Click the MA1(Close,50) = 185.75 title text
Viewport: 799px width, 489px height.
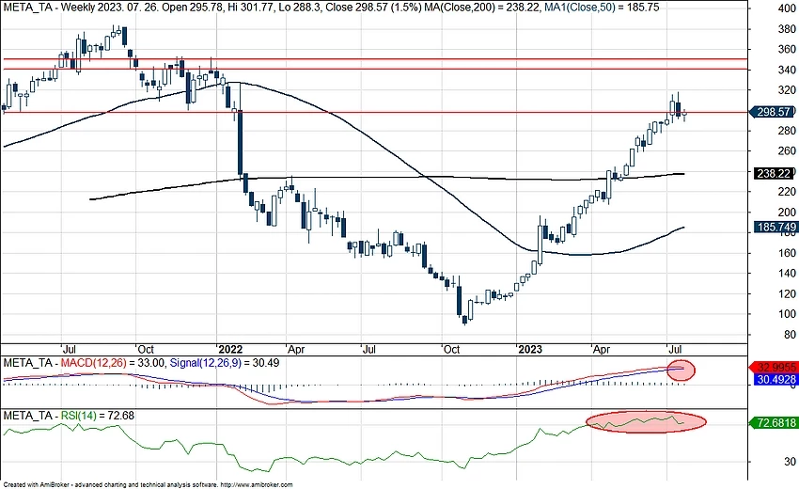[x=602, y=8]
